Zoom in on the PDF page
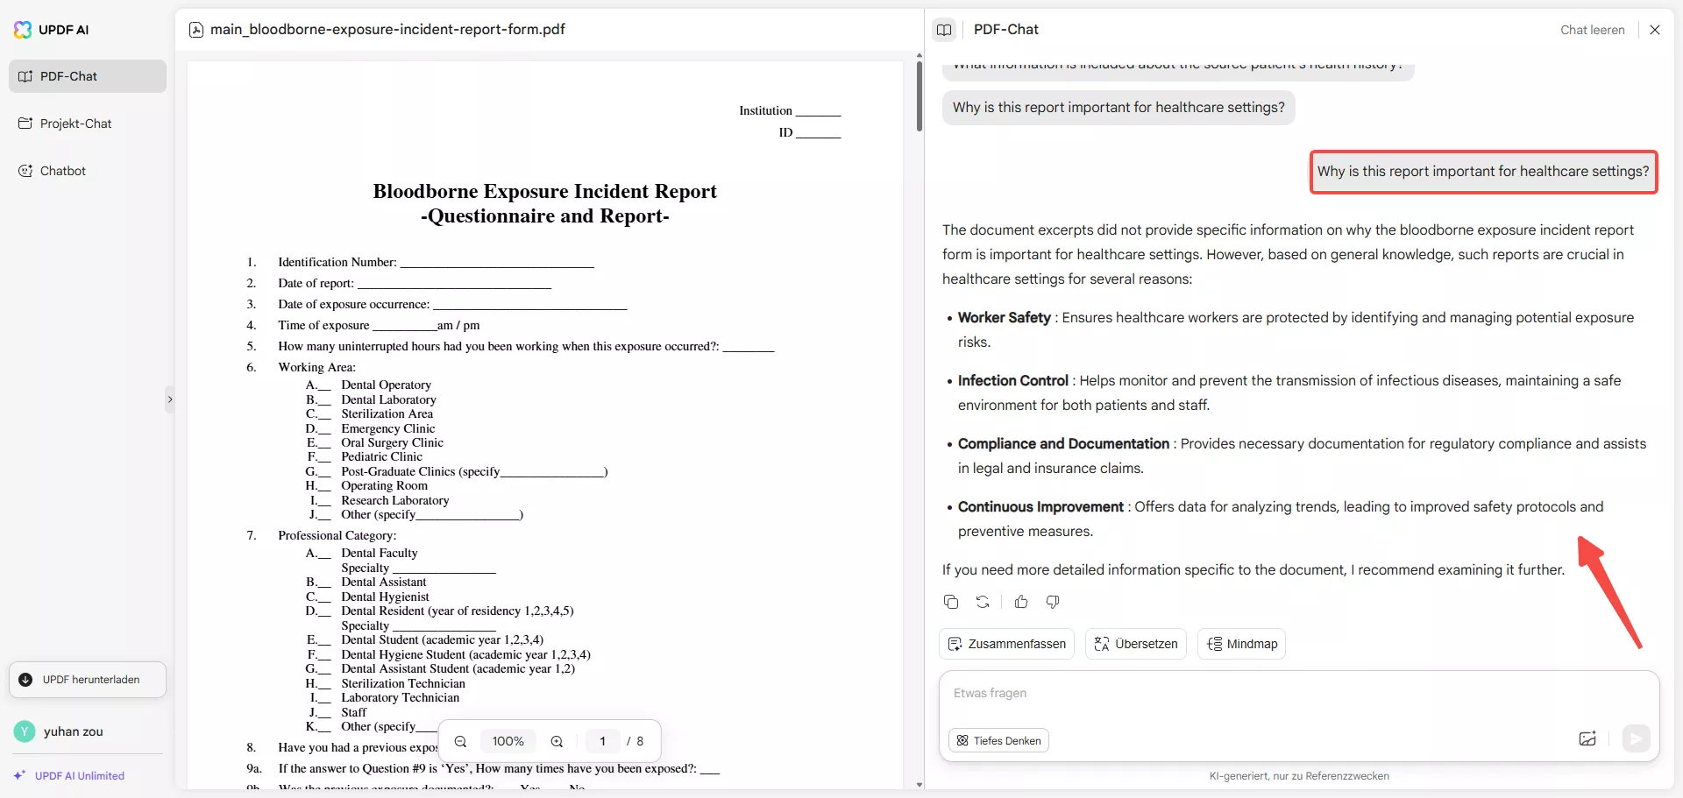 557,742
